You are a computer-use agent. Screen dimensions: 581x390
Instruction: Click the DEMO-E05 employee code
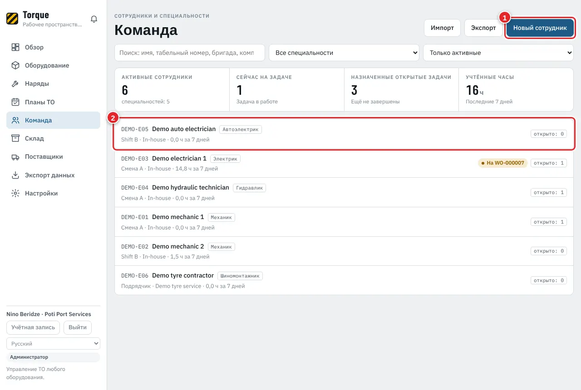pos(135,129)
